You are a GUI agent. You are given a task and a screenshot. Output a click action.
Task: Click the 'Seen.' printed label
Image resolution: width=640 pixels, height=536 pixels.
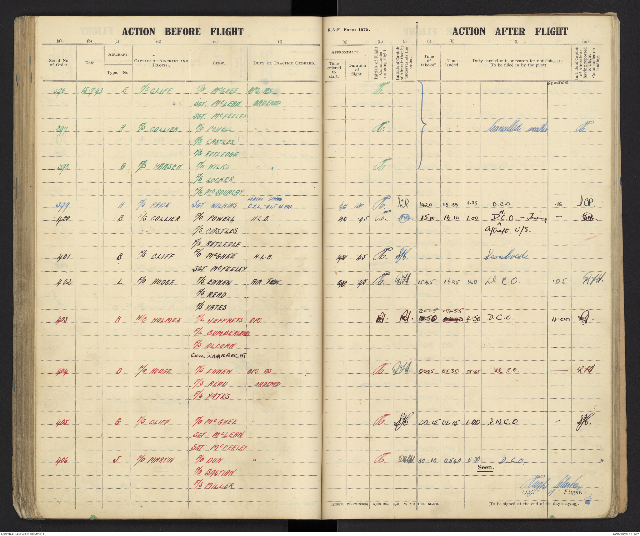pyautogui.click(x=485, y=468)
